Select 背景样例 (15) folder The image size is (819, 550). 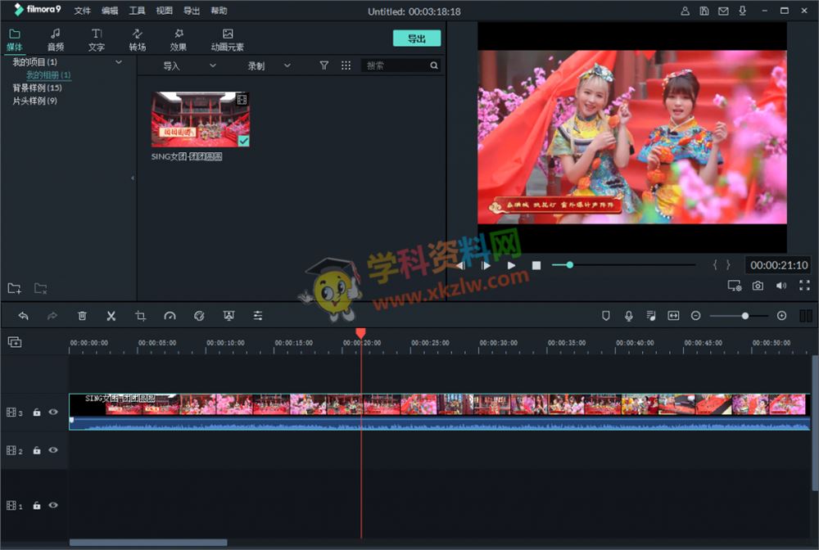click(x=37, y=88)
